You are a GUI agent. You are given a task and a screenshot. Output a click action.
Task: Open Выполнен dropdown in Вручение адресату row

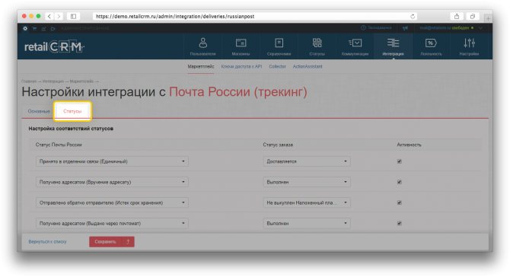307,182
